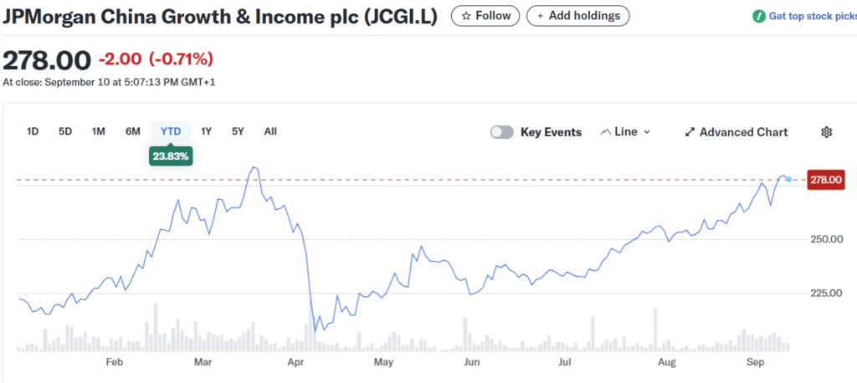Click the plus icon in Add holdings
Image resolution: width=857 pixels, height=383 pixels.
click(540, 16)
